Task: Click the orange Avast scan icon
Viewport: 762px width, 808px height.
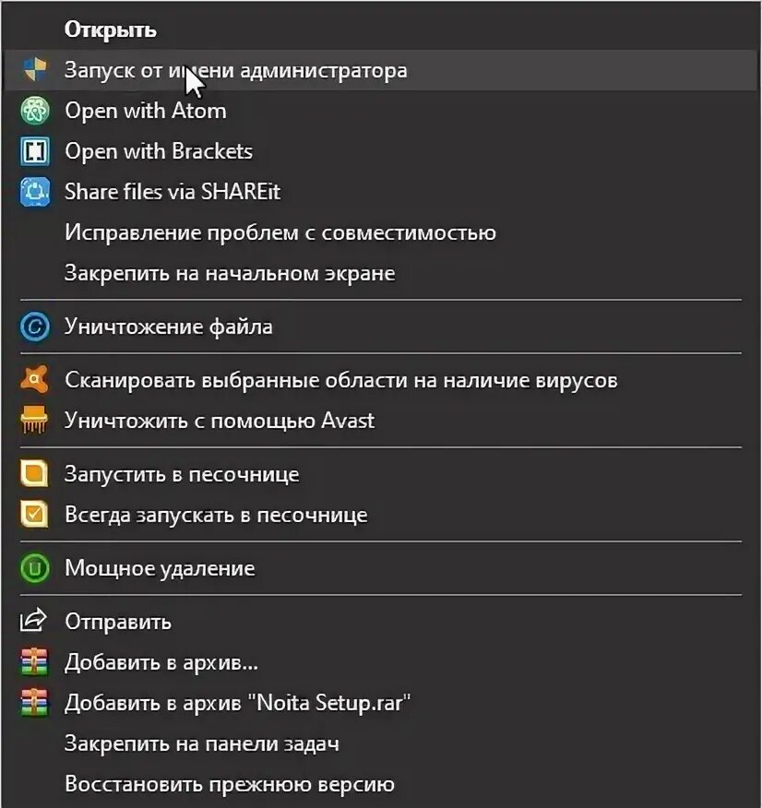Action: coord(34,380)
